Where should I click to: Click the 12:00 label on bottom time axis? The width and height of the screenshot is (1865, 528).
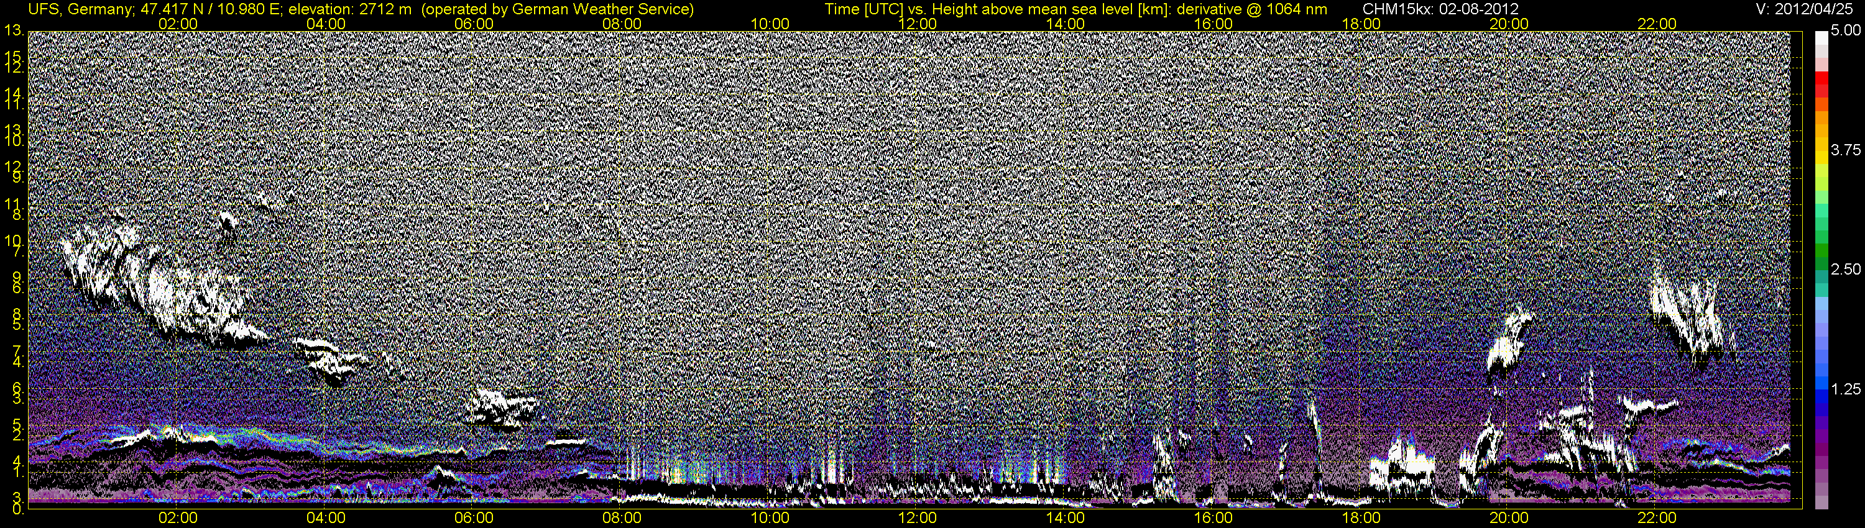(x=918, y=519)
